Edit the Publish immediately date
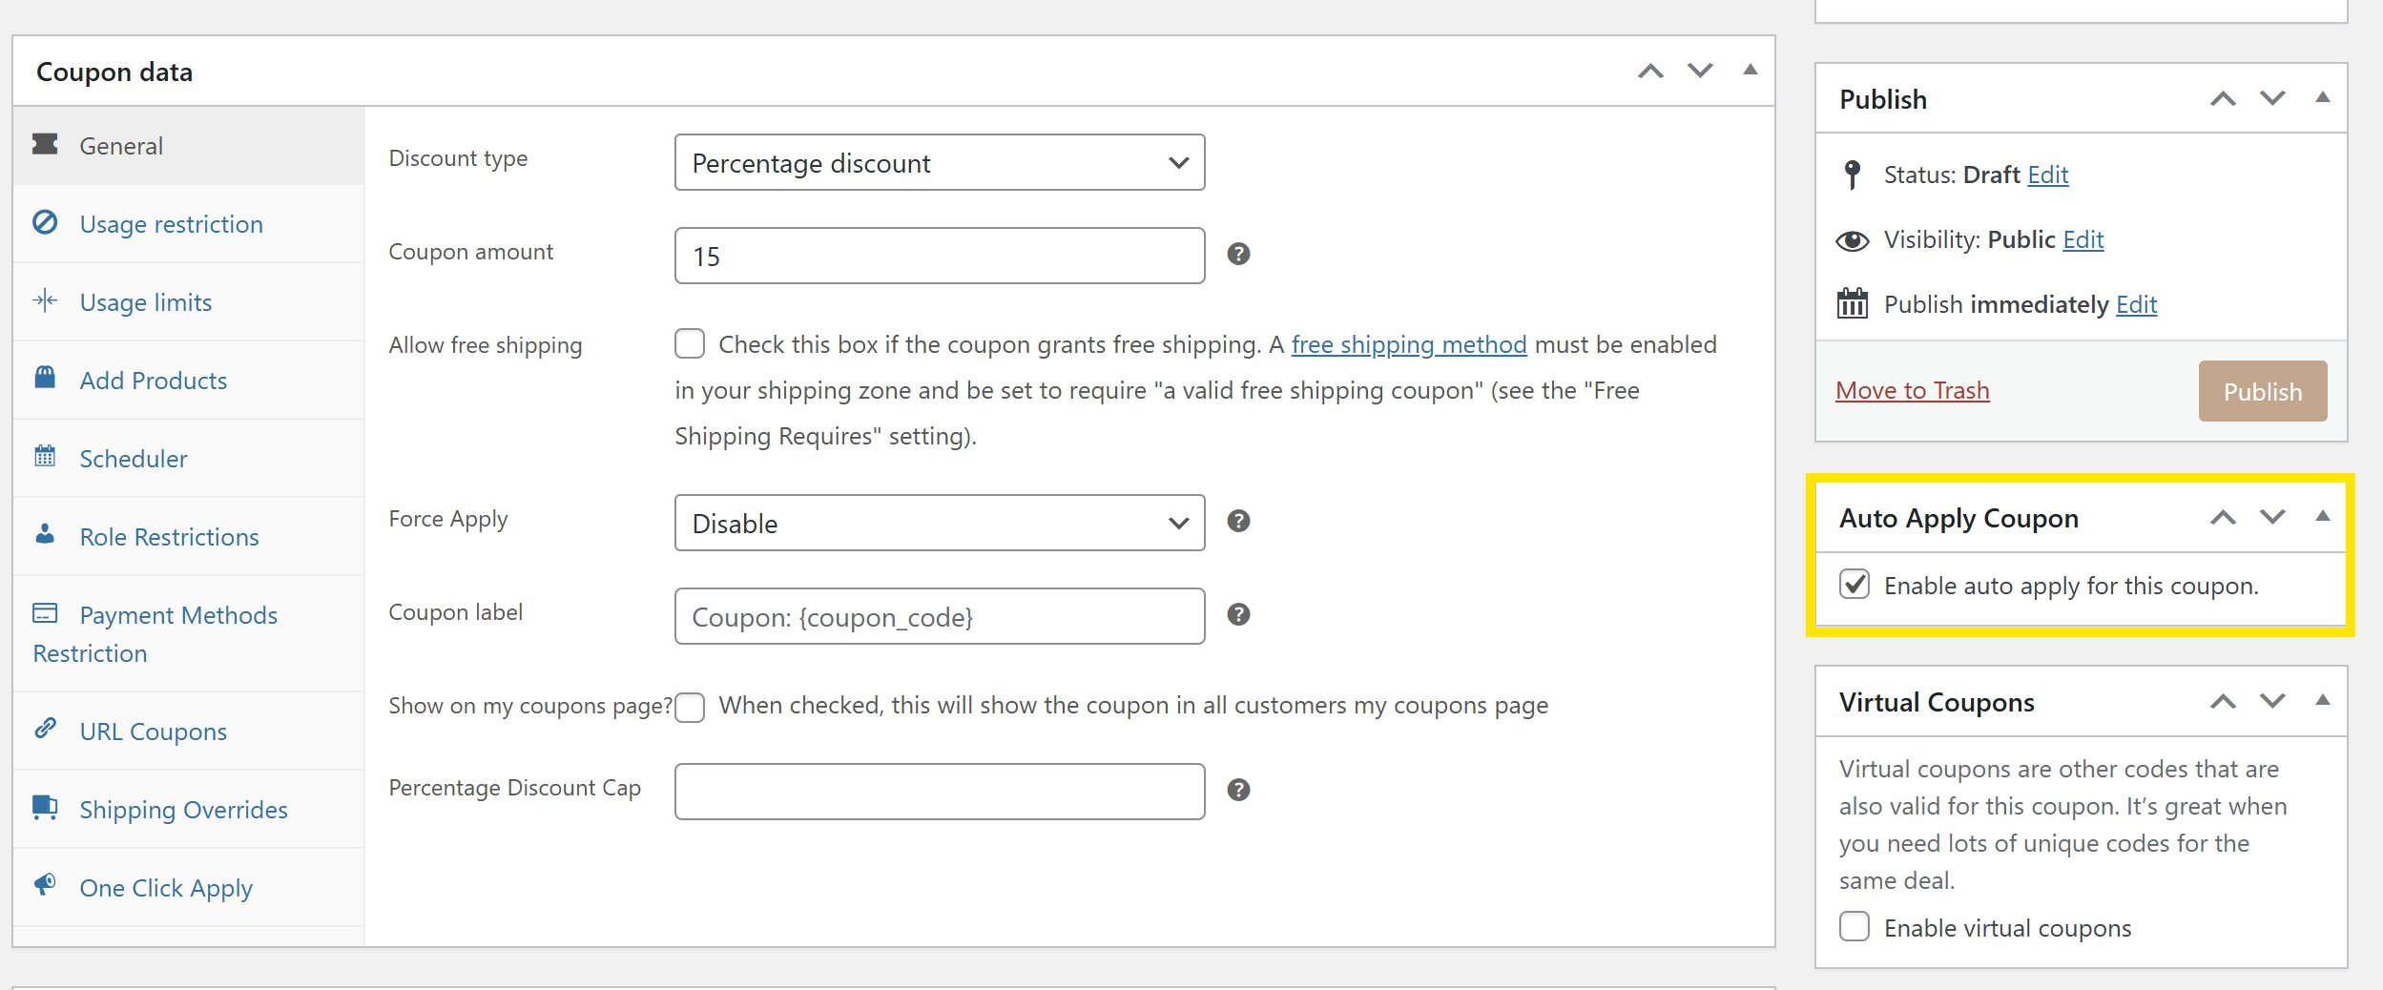 tap(2136, 304)
